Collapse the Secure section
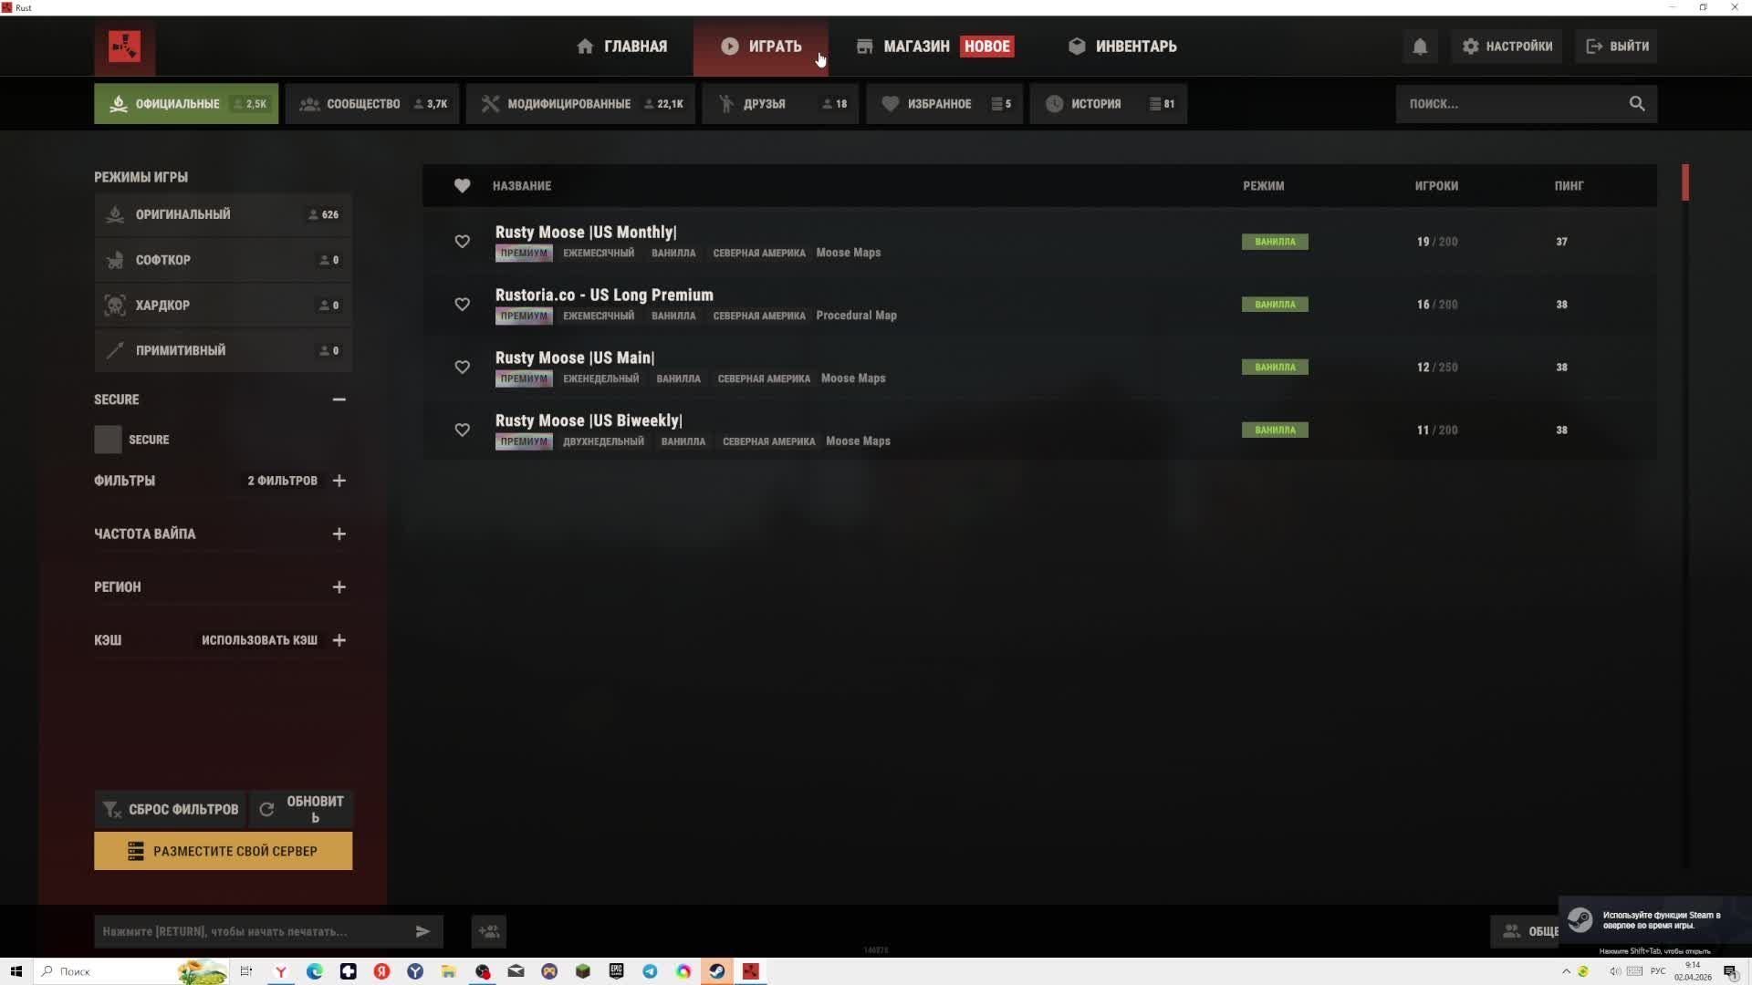Viewport: 1752px width, 985px height. pyautogui.click(x=339, y=399)
